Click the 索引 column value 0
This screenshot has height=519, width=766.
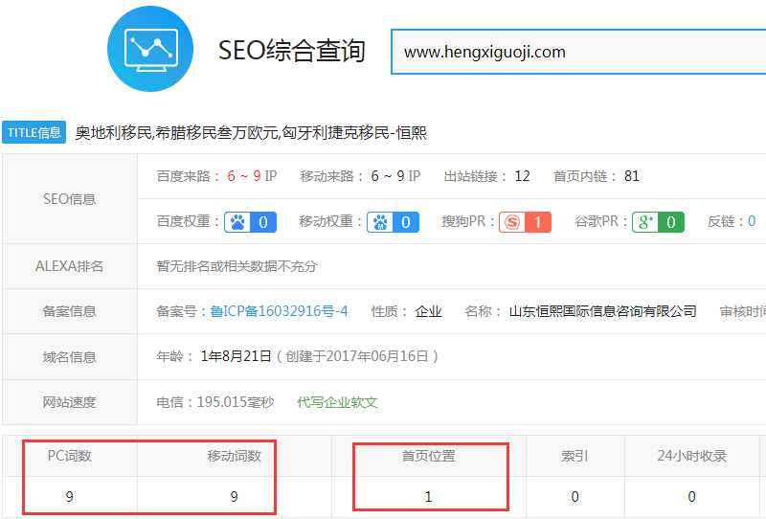pyautogui.click(x=574, y=497)
